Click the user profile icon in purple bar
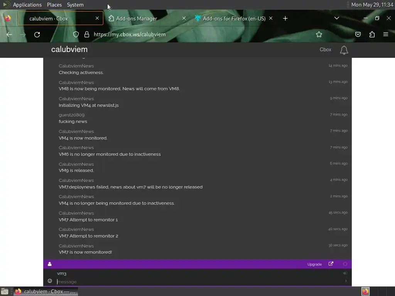This screenshot has height=296, width=395. pos(50,264)
